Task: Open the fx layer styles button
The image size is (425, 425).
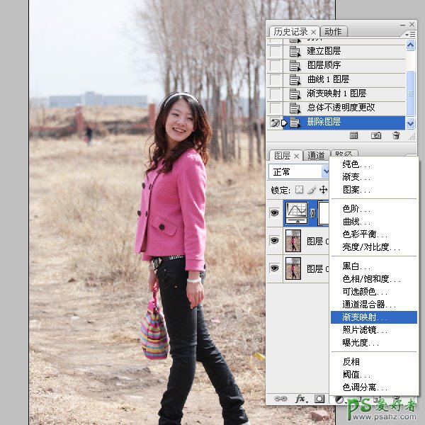Action: 300,399
